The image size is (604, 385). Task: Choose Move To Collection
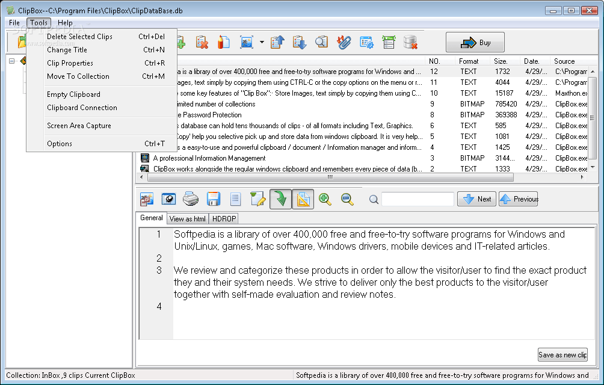pos(102,76)
